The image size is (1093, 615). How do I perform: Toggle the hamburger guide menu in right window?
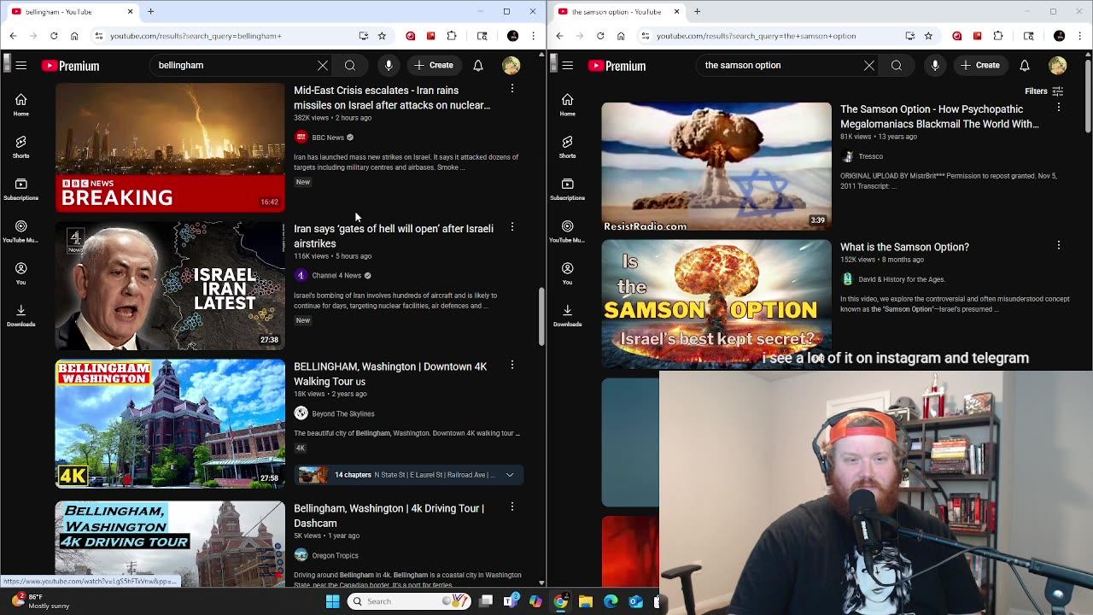click(567, 65)
